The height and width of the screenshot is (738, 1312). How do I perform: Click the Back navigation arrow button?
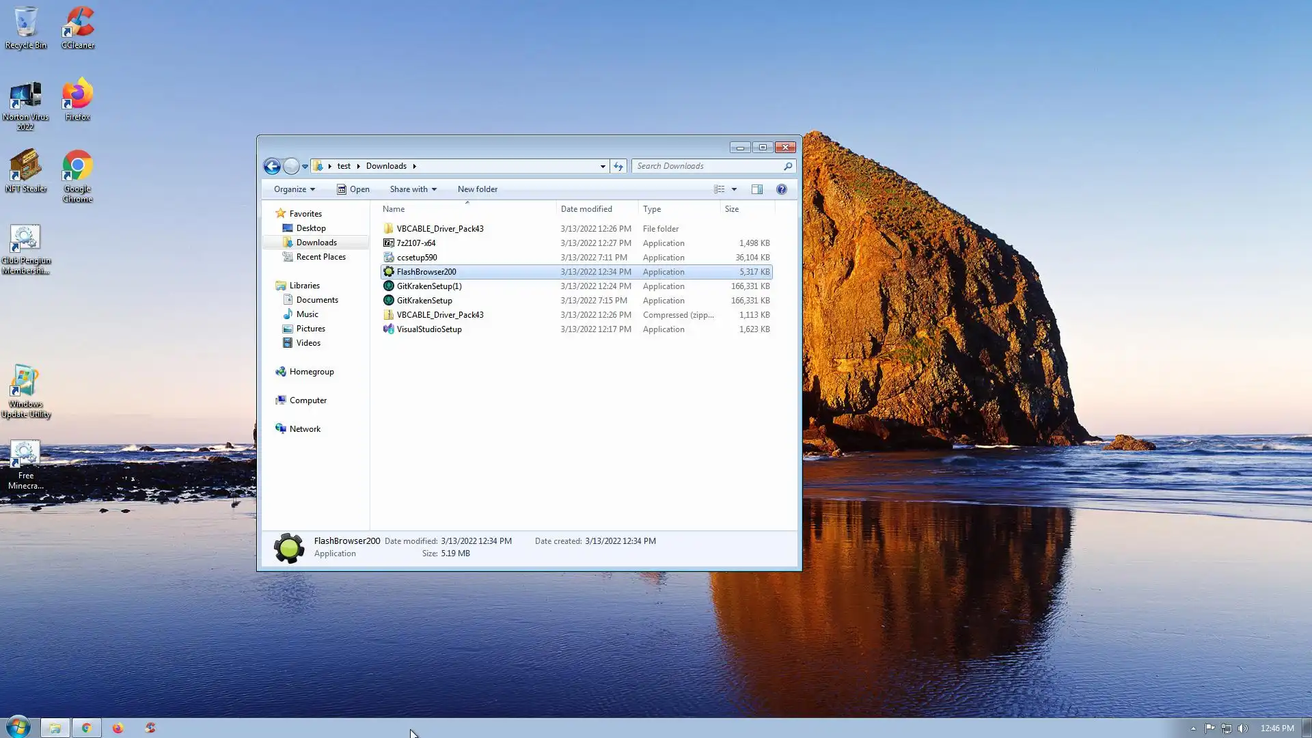coord(272,166)
